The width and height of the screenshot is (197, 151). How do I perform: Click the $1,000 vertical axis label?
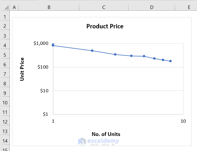tap(41, 43)
